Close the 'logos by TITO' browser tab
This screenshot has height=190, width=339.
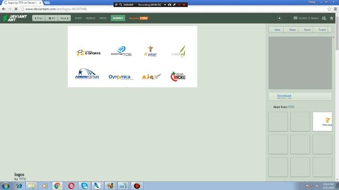[x=40, y=3]
